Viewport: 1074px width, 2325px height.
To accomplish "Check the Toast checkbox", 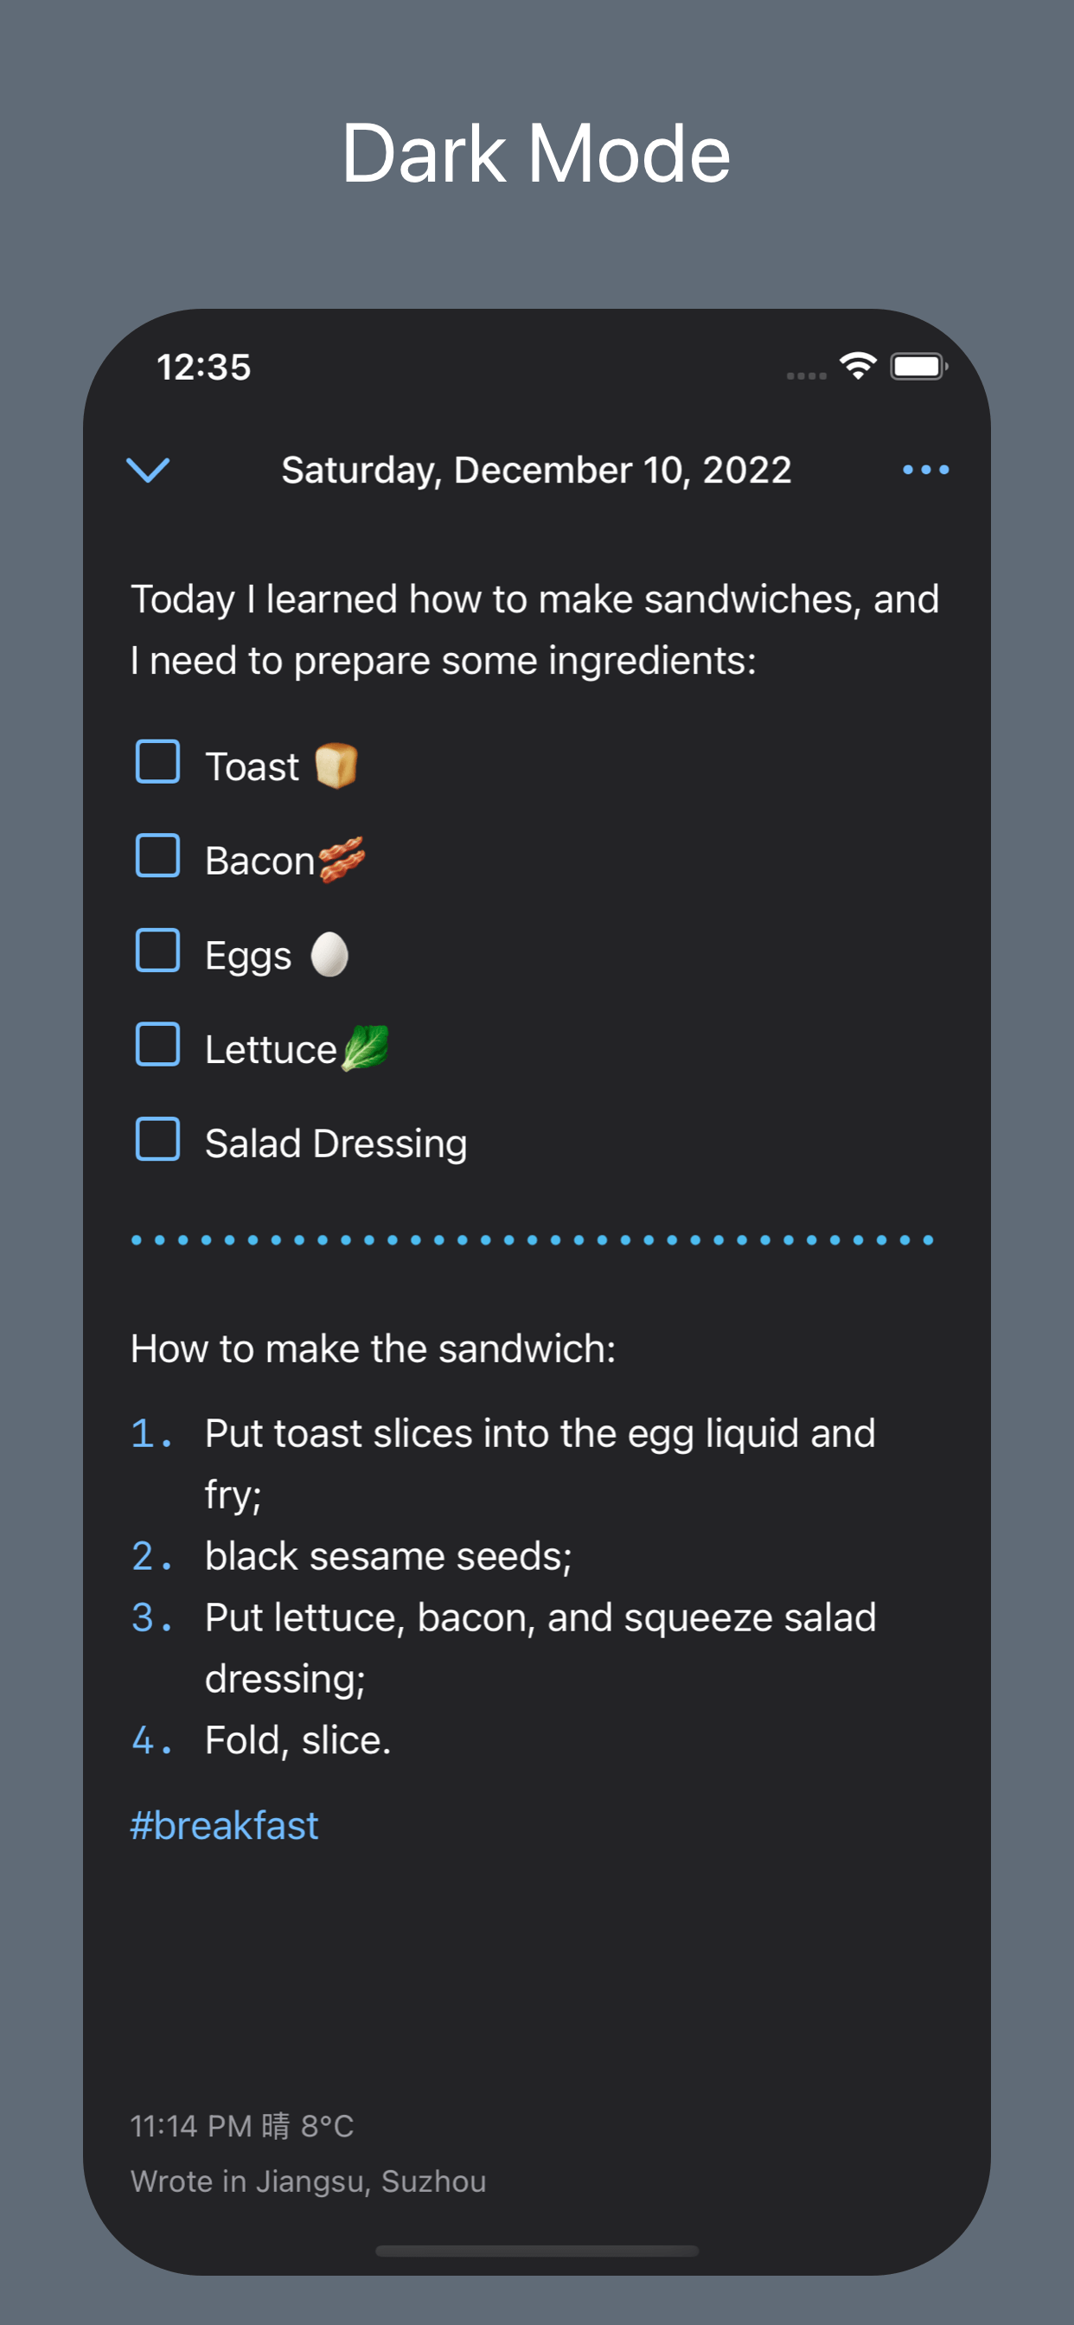I will tap(158, 762).
